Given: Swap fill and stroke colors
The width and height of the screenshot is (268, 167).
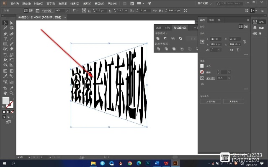Looking at the screenshot, I should (13, 99).
